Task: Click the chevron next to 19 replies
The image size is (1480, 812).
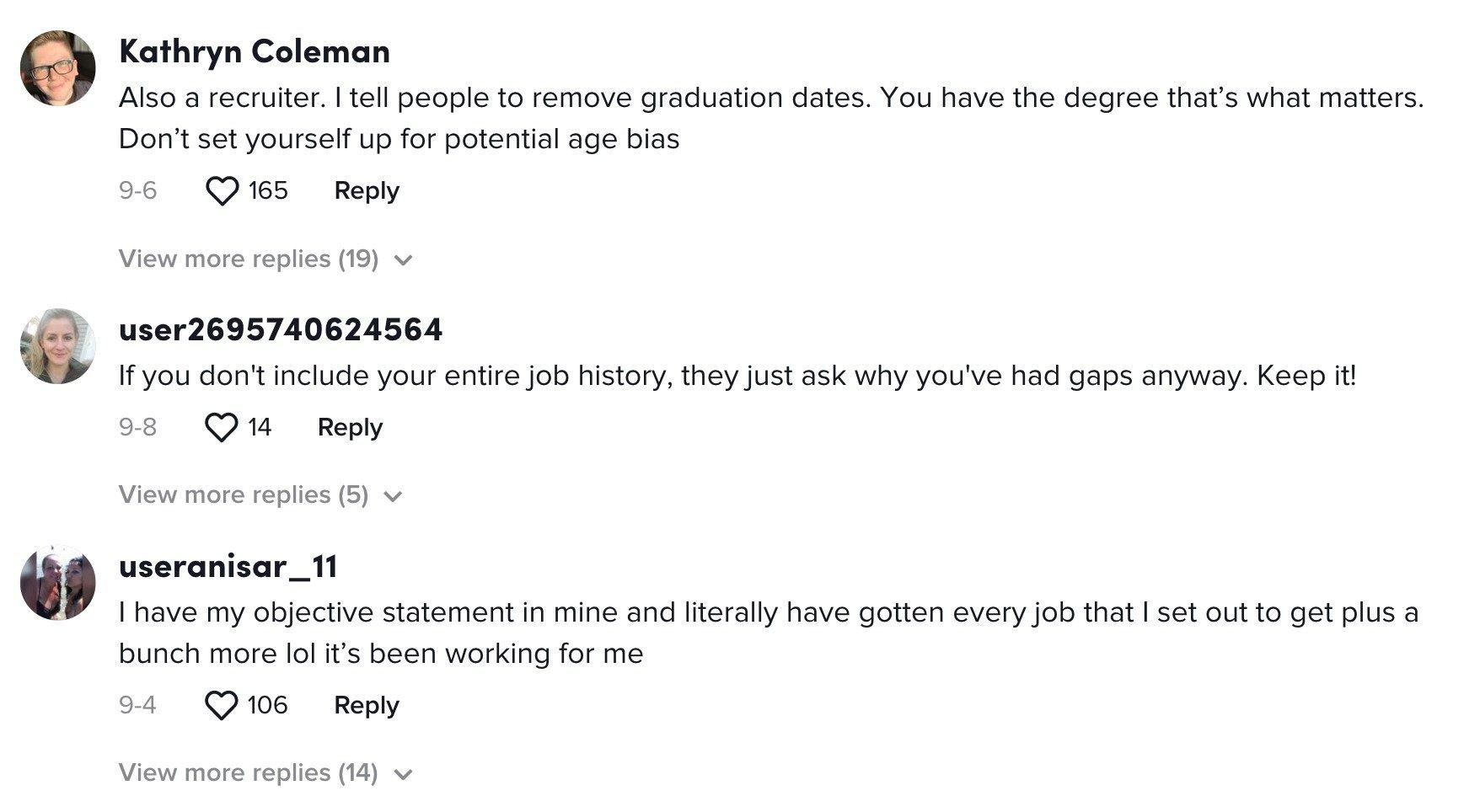Action: pos(404,260)
